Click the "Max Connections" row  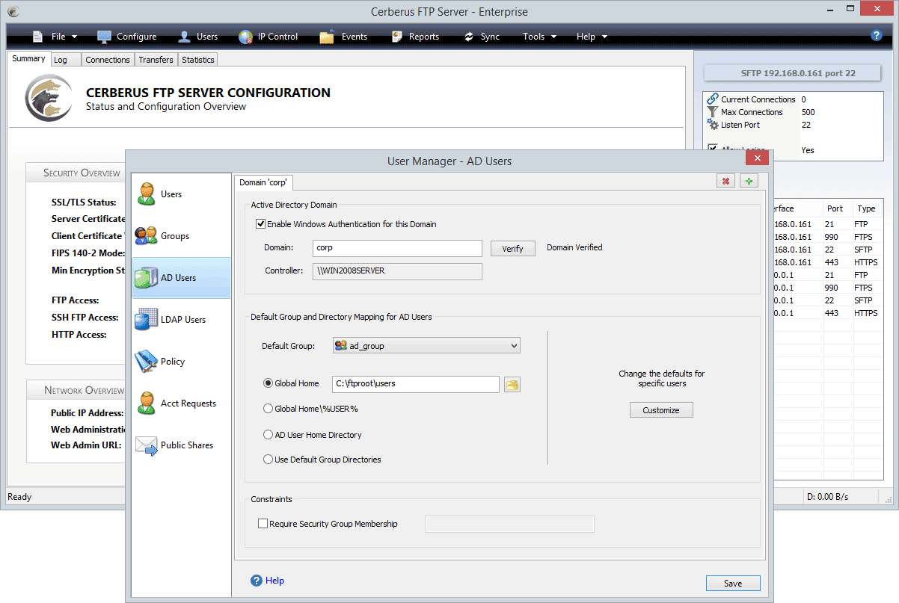coord(794,112)
